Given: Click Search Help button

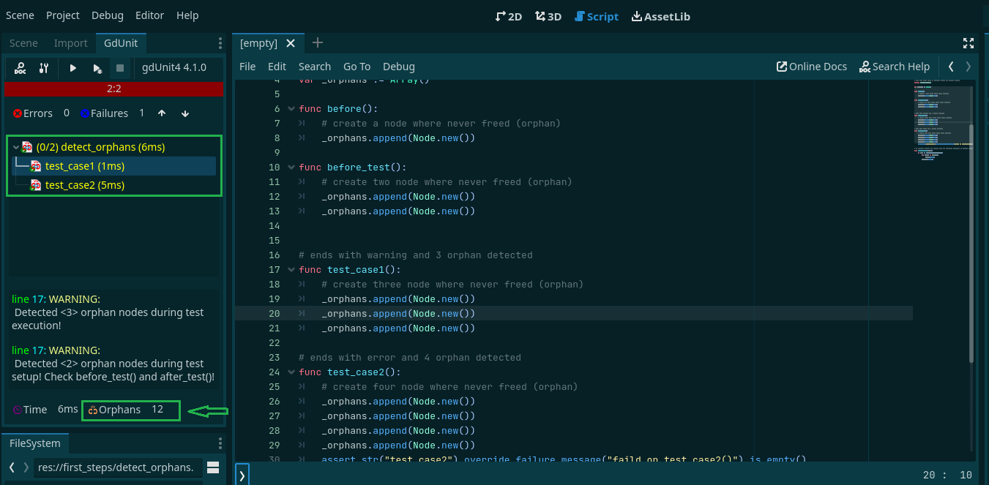Looking at the screenshot, I should [894, 67].
